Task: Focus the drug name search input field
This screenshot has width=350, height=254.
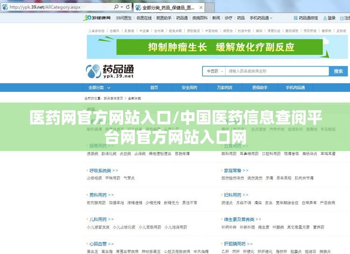Action: [277, 71]
